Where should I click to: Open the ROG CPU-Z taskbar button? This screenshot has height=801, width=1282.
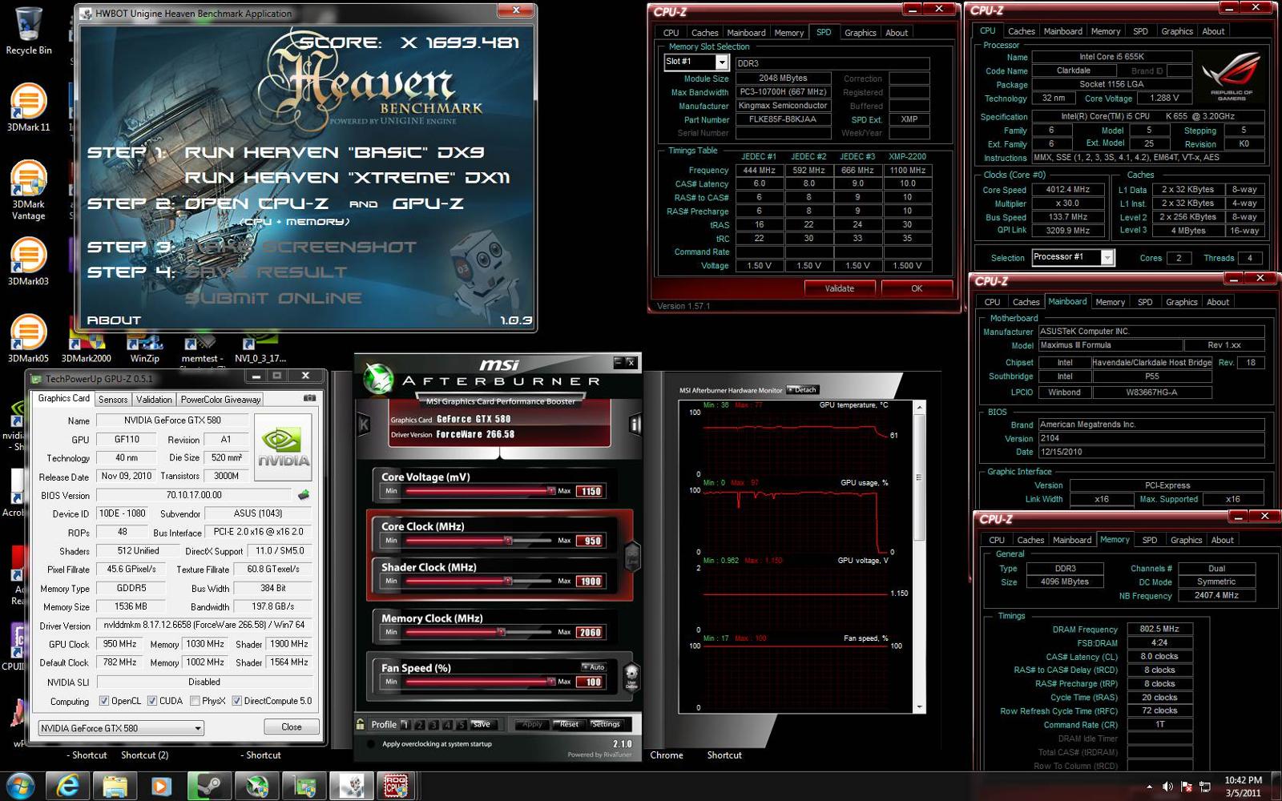click(x=397, y=786)
